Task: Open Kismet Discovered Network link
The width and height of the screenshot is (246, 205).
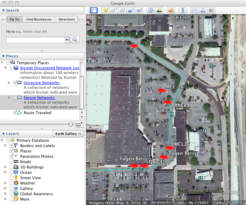Action: pyautogui.click(x=50, y=68)
